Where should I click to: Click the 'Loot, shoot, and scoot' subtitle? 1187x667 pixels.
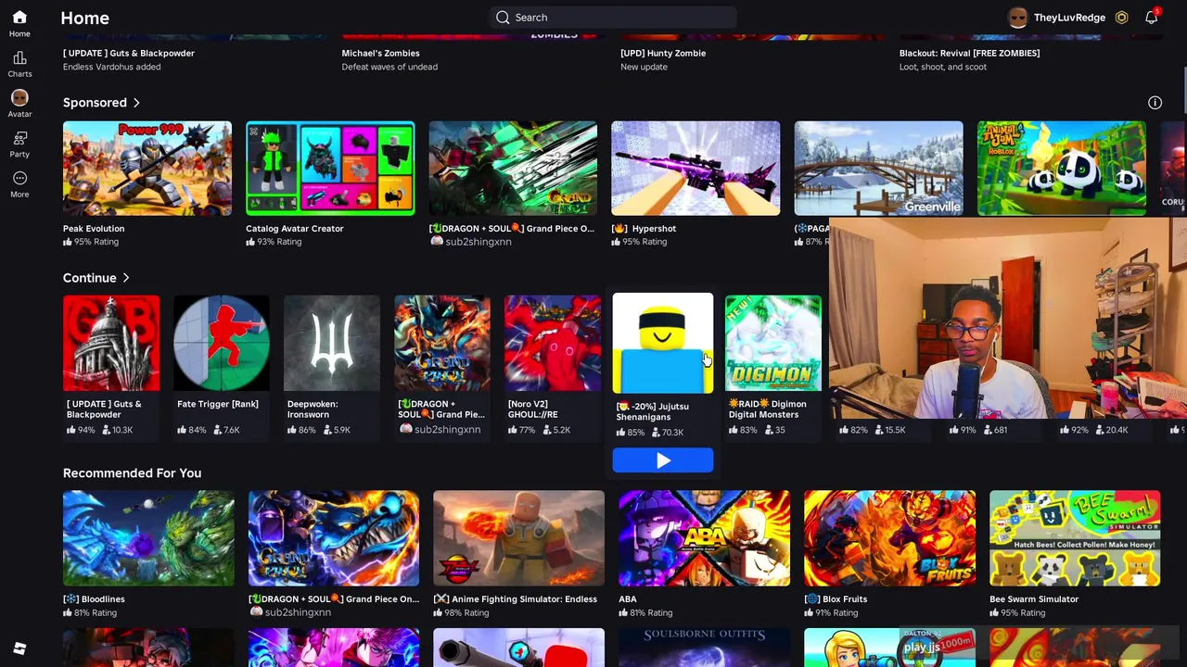943,67
